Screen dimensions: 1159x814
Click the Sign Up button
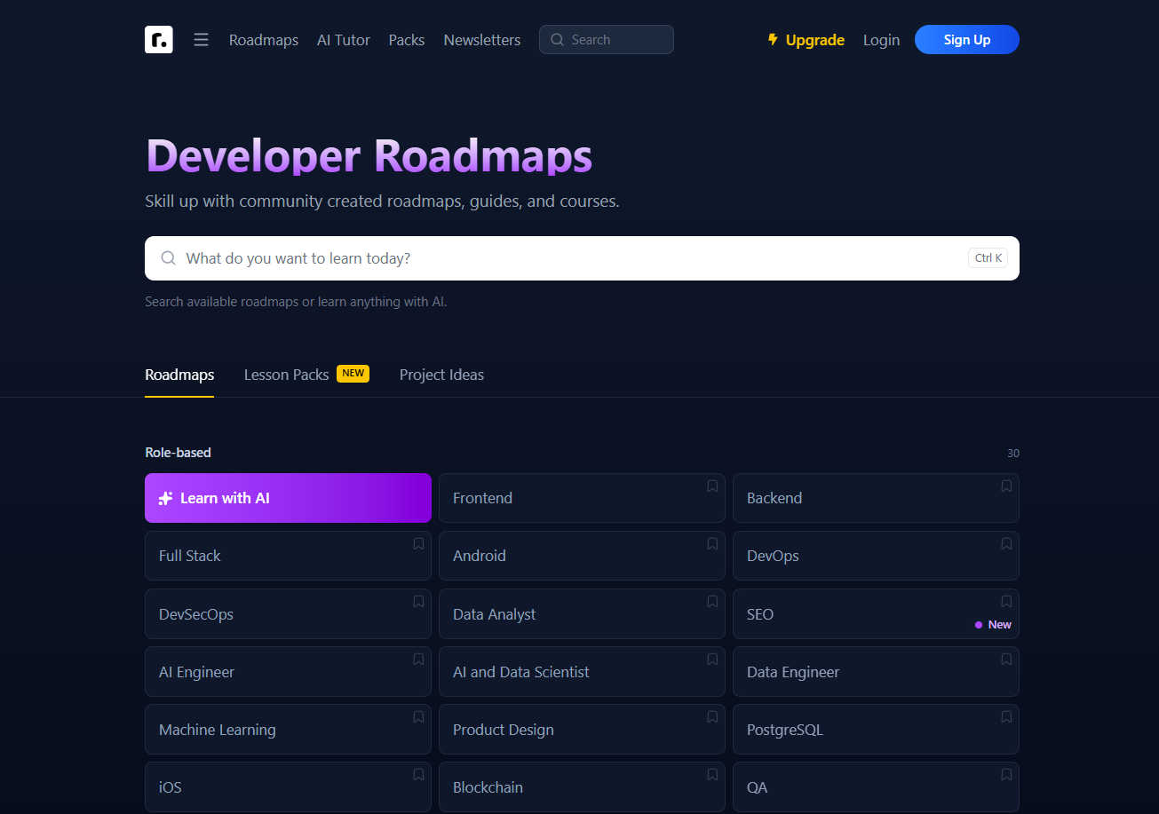point(967,40)
